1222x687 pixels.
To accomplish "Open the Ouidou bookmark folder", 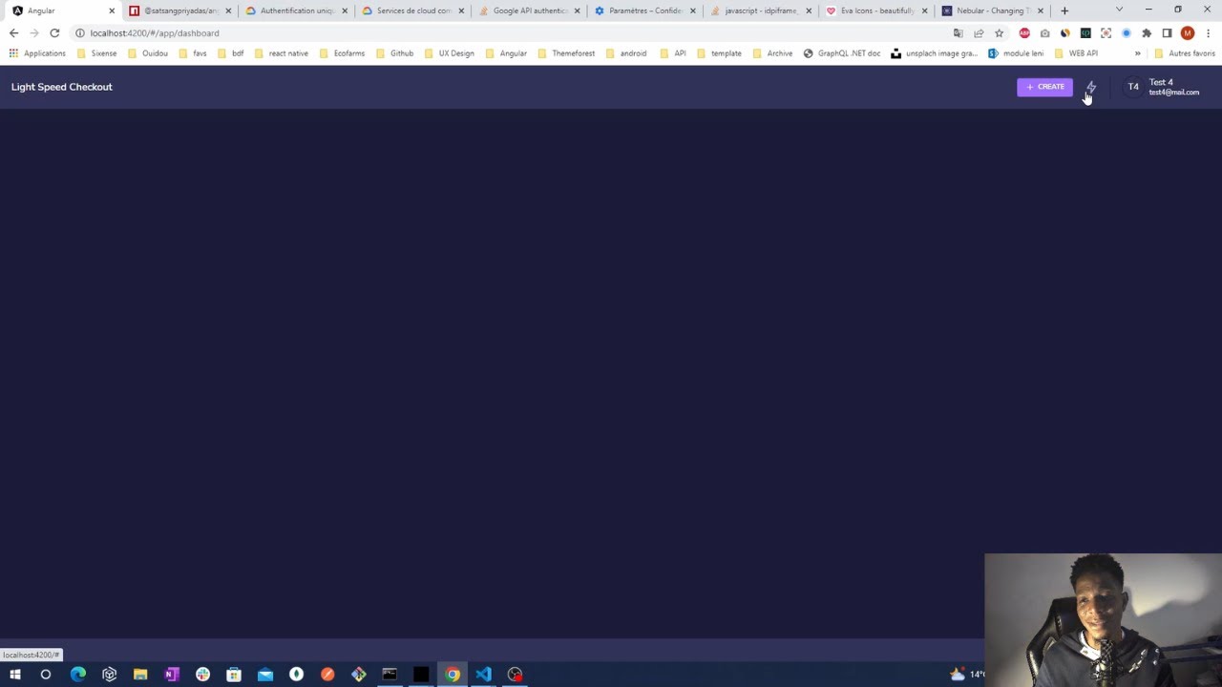I will pyautogui.click(x=148, y=53).
